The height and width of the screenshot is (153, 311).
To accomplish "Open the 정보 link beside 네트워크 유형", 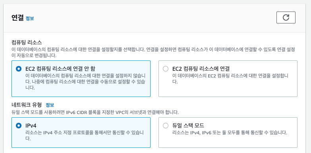I will click(x=50, y=105).
